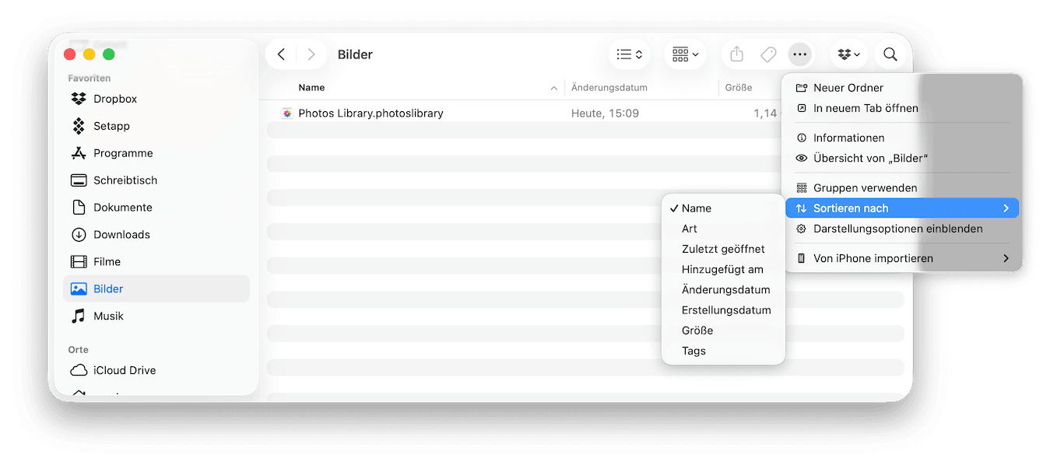
Task: Expand the grouping options dropdown
Action: tap(685, 54)
